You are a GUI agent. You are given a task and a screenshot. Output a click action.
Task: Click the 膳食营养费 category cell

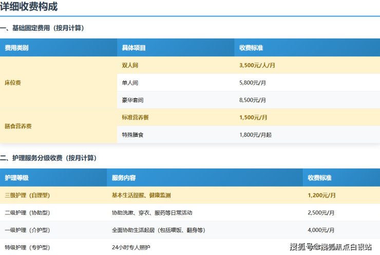18,126
